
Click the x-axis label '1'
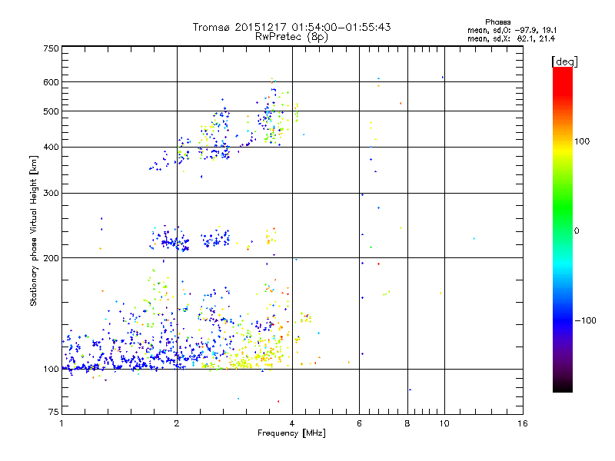[x=61, y=423]
